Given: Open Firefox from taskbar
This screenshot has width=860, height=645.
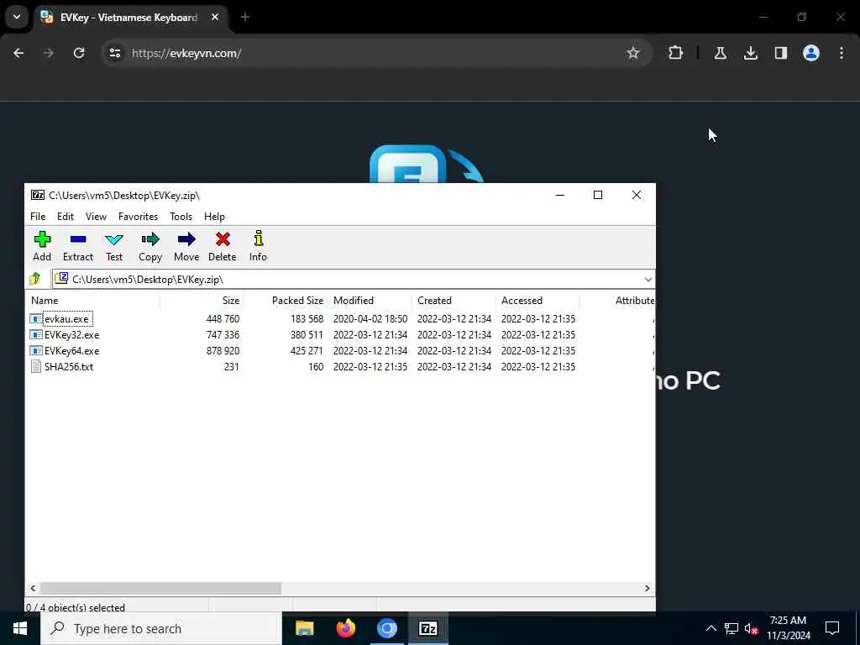Looking at the screenshot, I should [x=345, y=628].
